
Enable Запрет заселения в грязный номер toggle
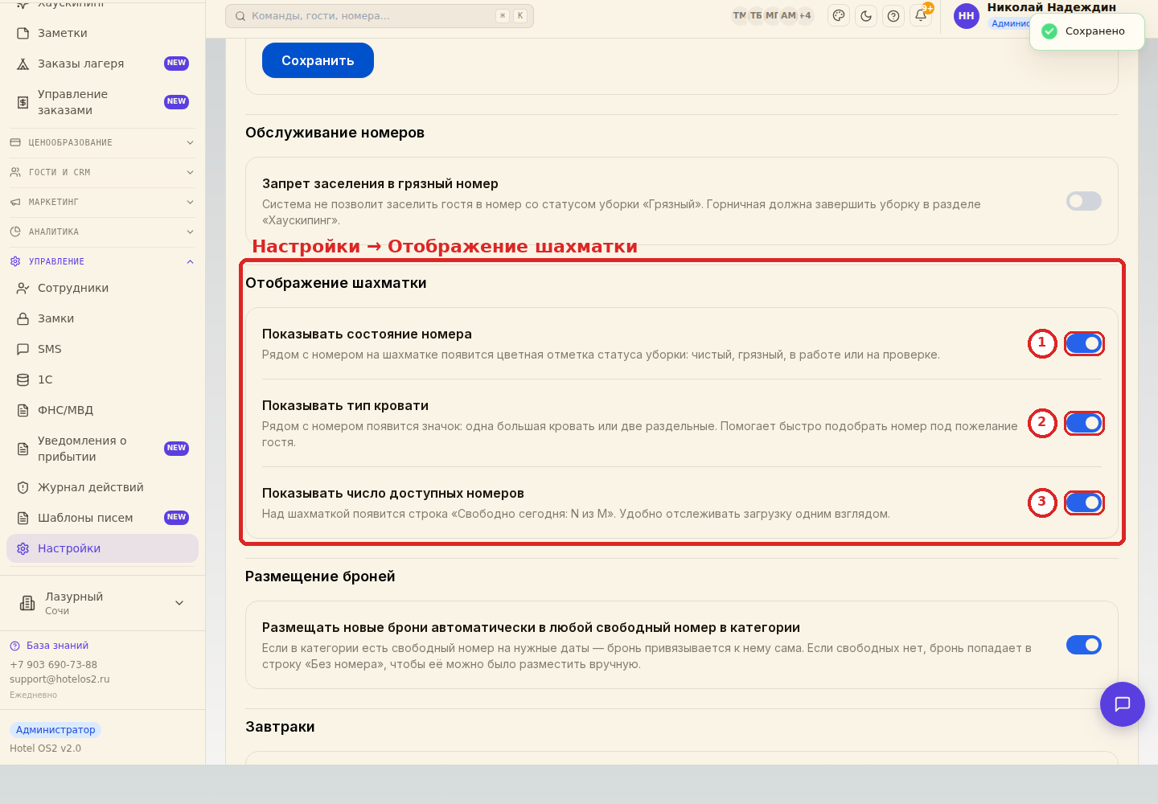pos(1084,201)
